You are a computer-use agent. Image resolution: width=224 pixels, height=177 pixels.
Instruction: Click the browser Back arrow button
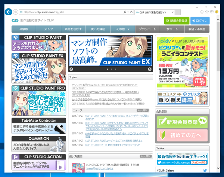9,12
